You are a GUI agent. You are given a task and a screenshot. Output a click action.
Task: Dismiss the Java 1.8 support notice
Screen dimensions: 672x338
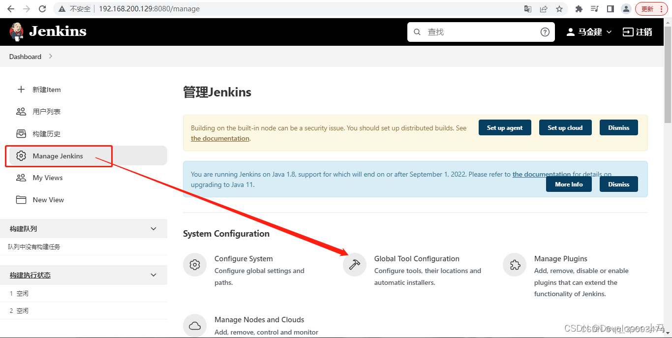coord(618,184)
